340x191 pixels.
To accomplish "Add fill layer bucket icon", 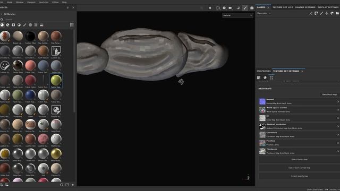I will click(327, 13).
